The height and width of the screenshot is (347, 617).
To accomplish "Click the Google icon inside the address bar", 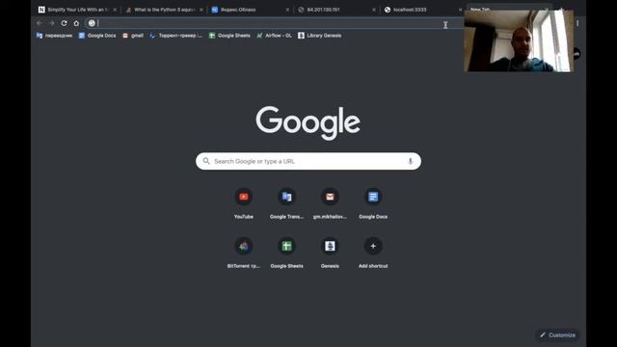I will click(92, 23).
